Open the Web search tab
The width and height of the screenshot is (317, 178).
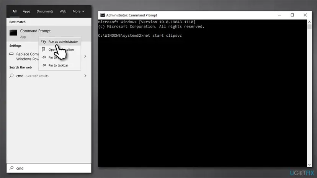click(x=63, y=11)
